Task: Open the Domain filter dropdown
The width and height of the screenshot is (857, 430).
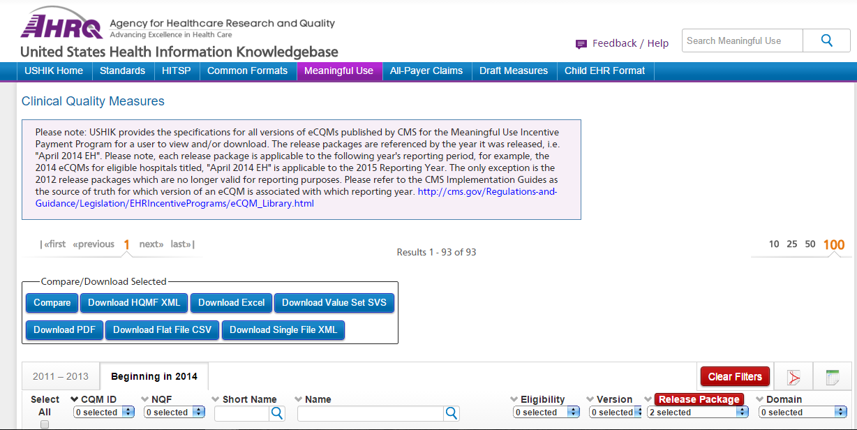Action: coord(803,413)
